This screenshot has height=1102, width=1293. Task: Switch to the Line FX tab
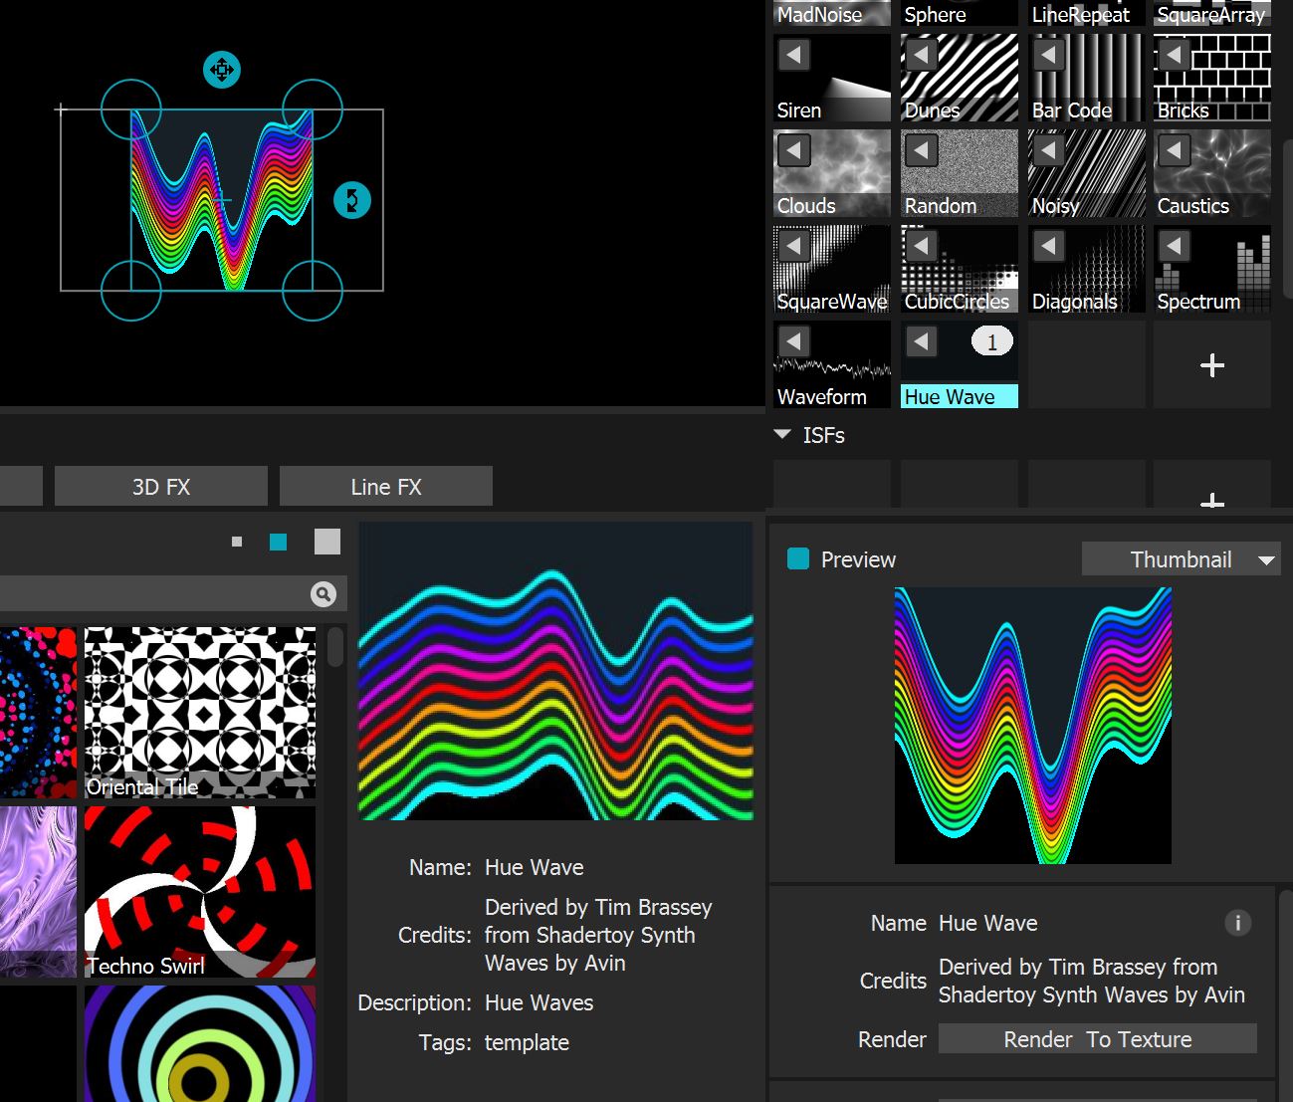coord(385,487)
